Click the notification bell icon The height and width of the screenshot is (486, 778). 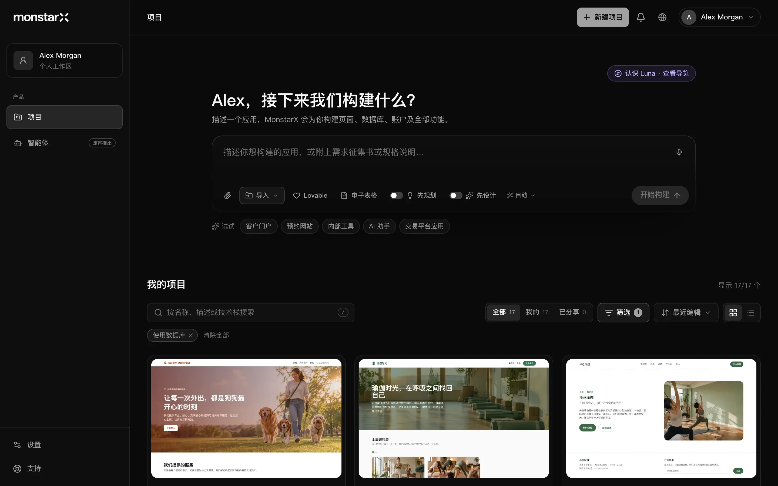[x=640, y=17]
